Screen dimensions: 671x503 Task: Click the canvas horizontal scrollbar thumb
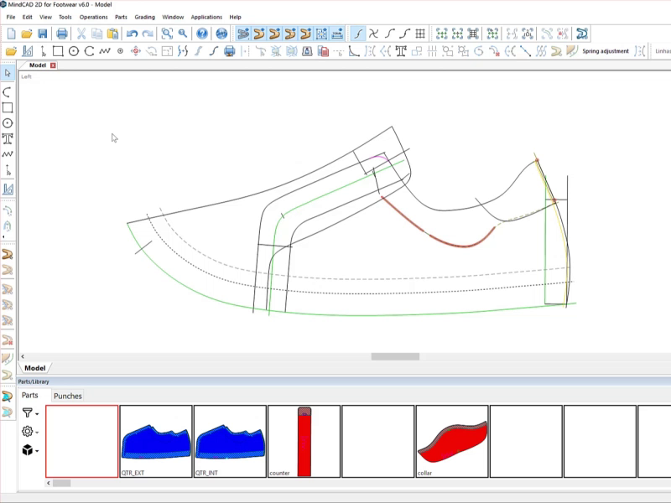point(395,356)
